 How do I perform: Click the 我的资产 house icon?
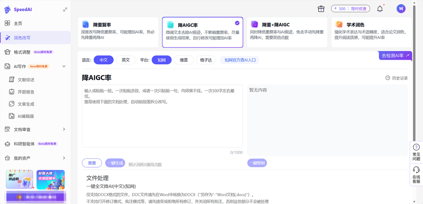coord(7,158)
